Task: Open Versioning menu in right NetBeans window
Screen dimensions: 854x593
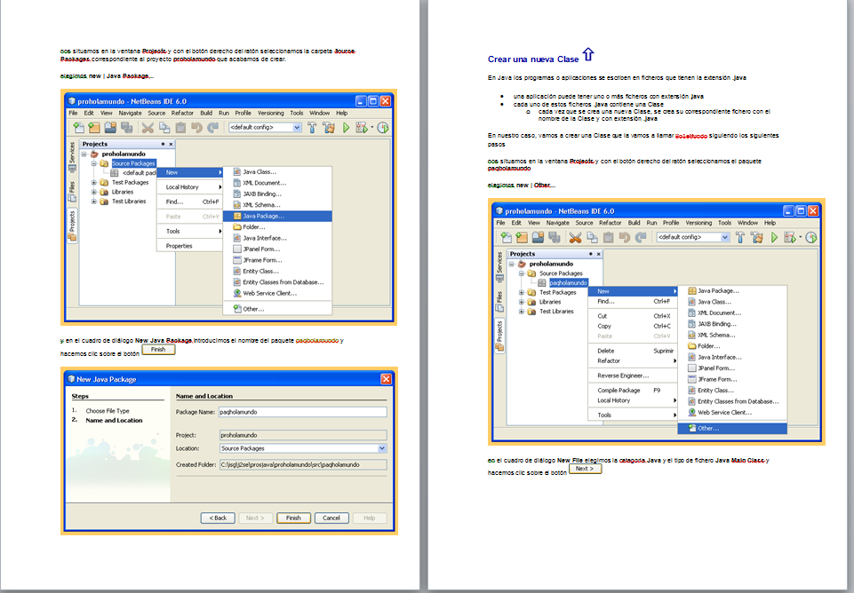Action: (x=698, y=223)
